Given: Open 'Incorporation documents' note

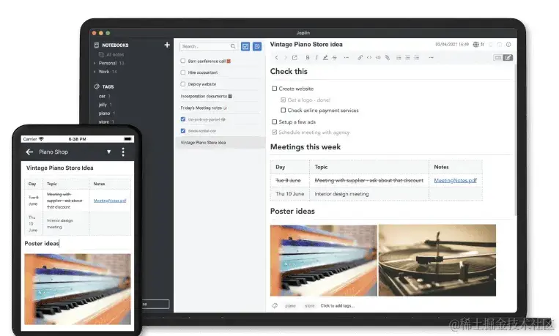Looking at the screenshot, I should pyautogui.click(x=206, y=96).
